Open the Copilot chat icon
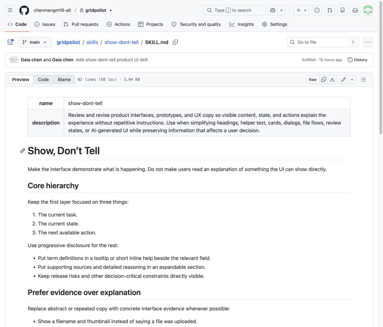Viewport: 383px width, 327px height. pos(273,10)
